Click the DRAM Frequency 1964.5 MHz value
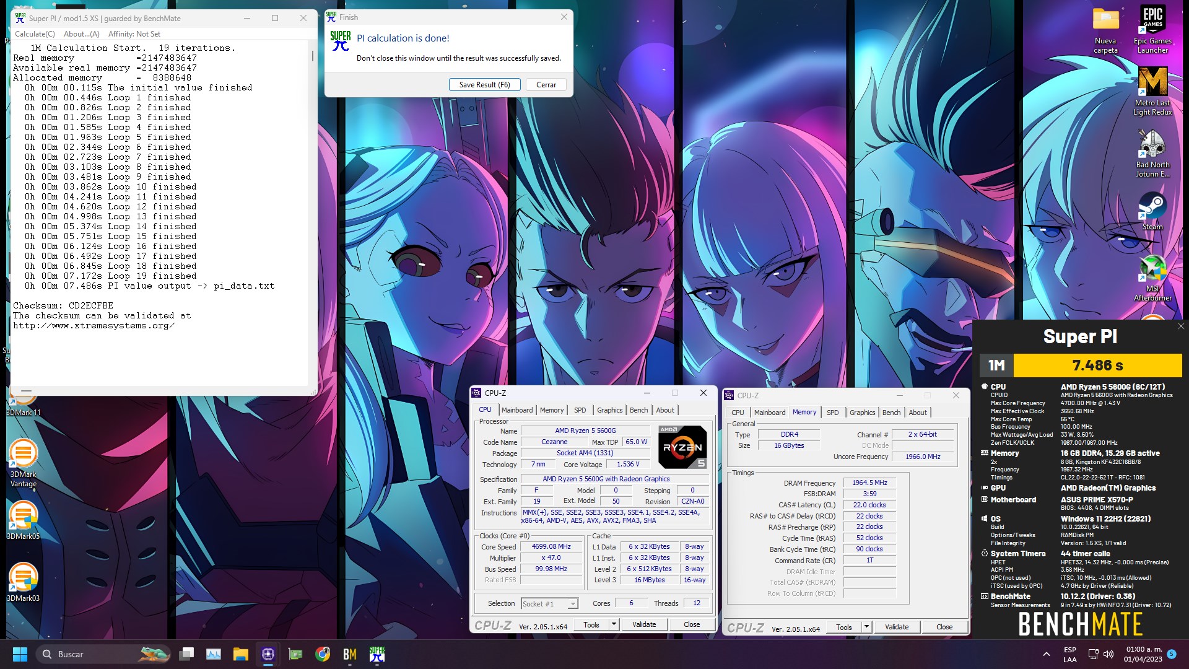Image resolution: width=1189 pixels, height=669 pixels. (869, 483)
